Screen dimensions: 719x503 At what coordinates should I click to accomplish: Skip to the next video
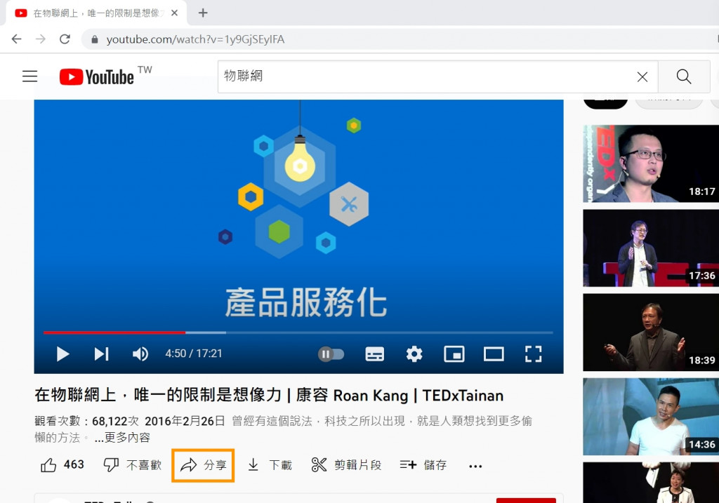101,354
